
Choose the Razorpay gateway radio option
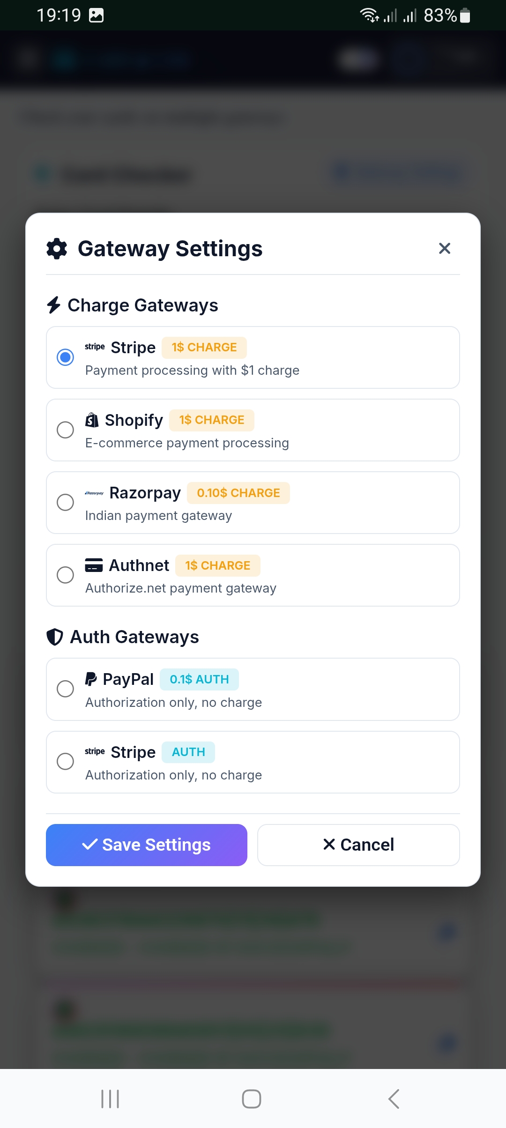[x=65, y=502]
